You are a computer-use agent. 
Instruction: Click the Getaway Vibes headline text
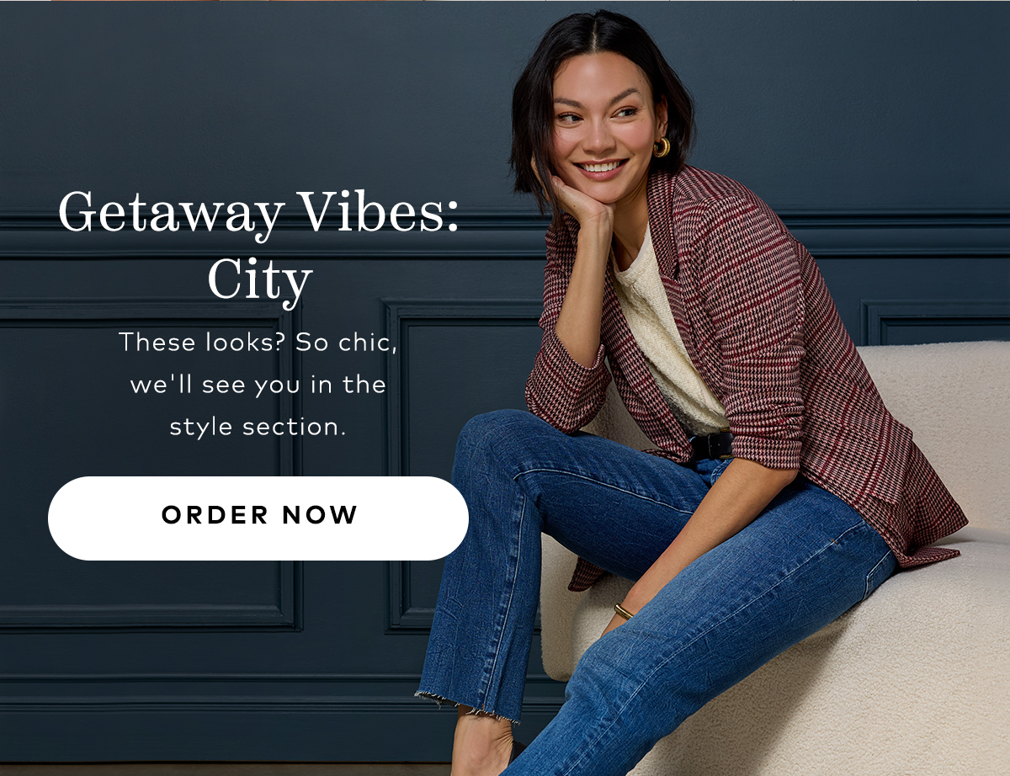click(x=258, y=213)
